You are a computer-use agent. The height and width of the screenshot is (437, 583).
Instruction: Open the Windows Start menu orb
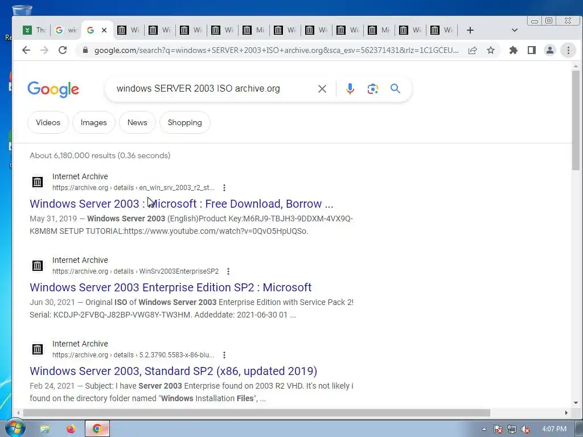(15, 428)
